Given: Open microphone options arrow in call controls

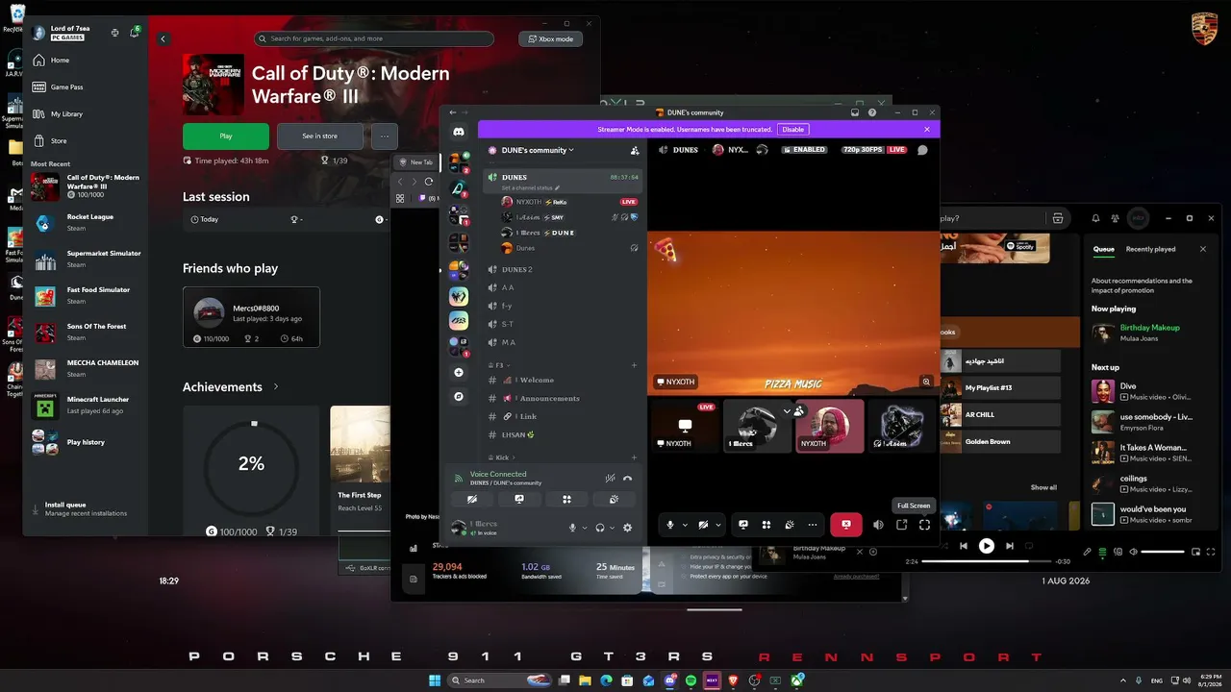Looking at the screenshot, I should (x=685, y=525).
